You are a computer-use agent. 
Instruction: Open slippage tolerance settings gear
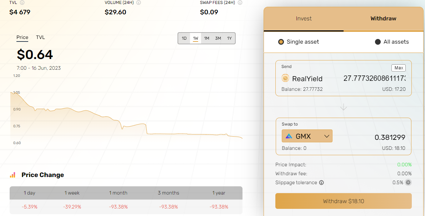click(408, 182)
